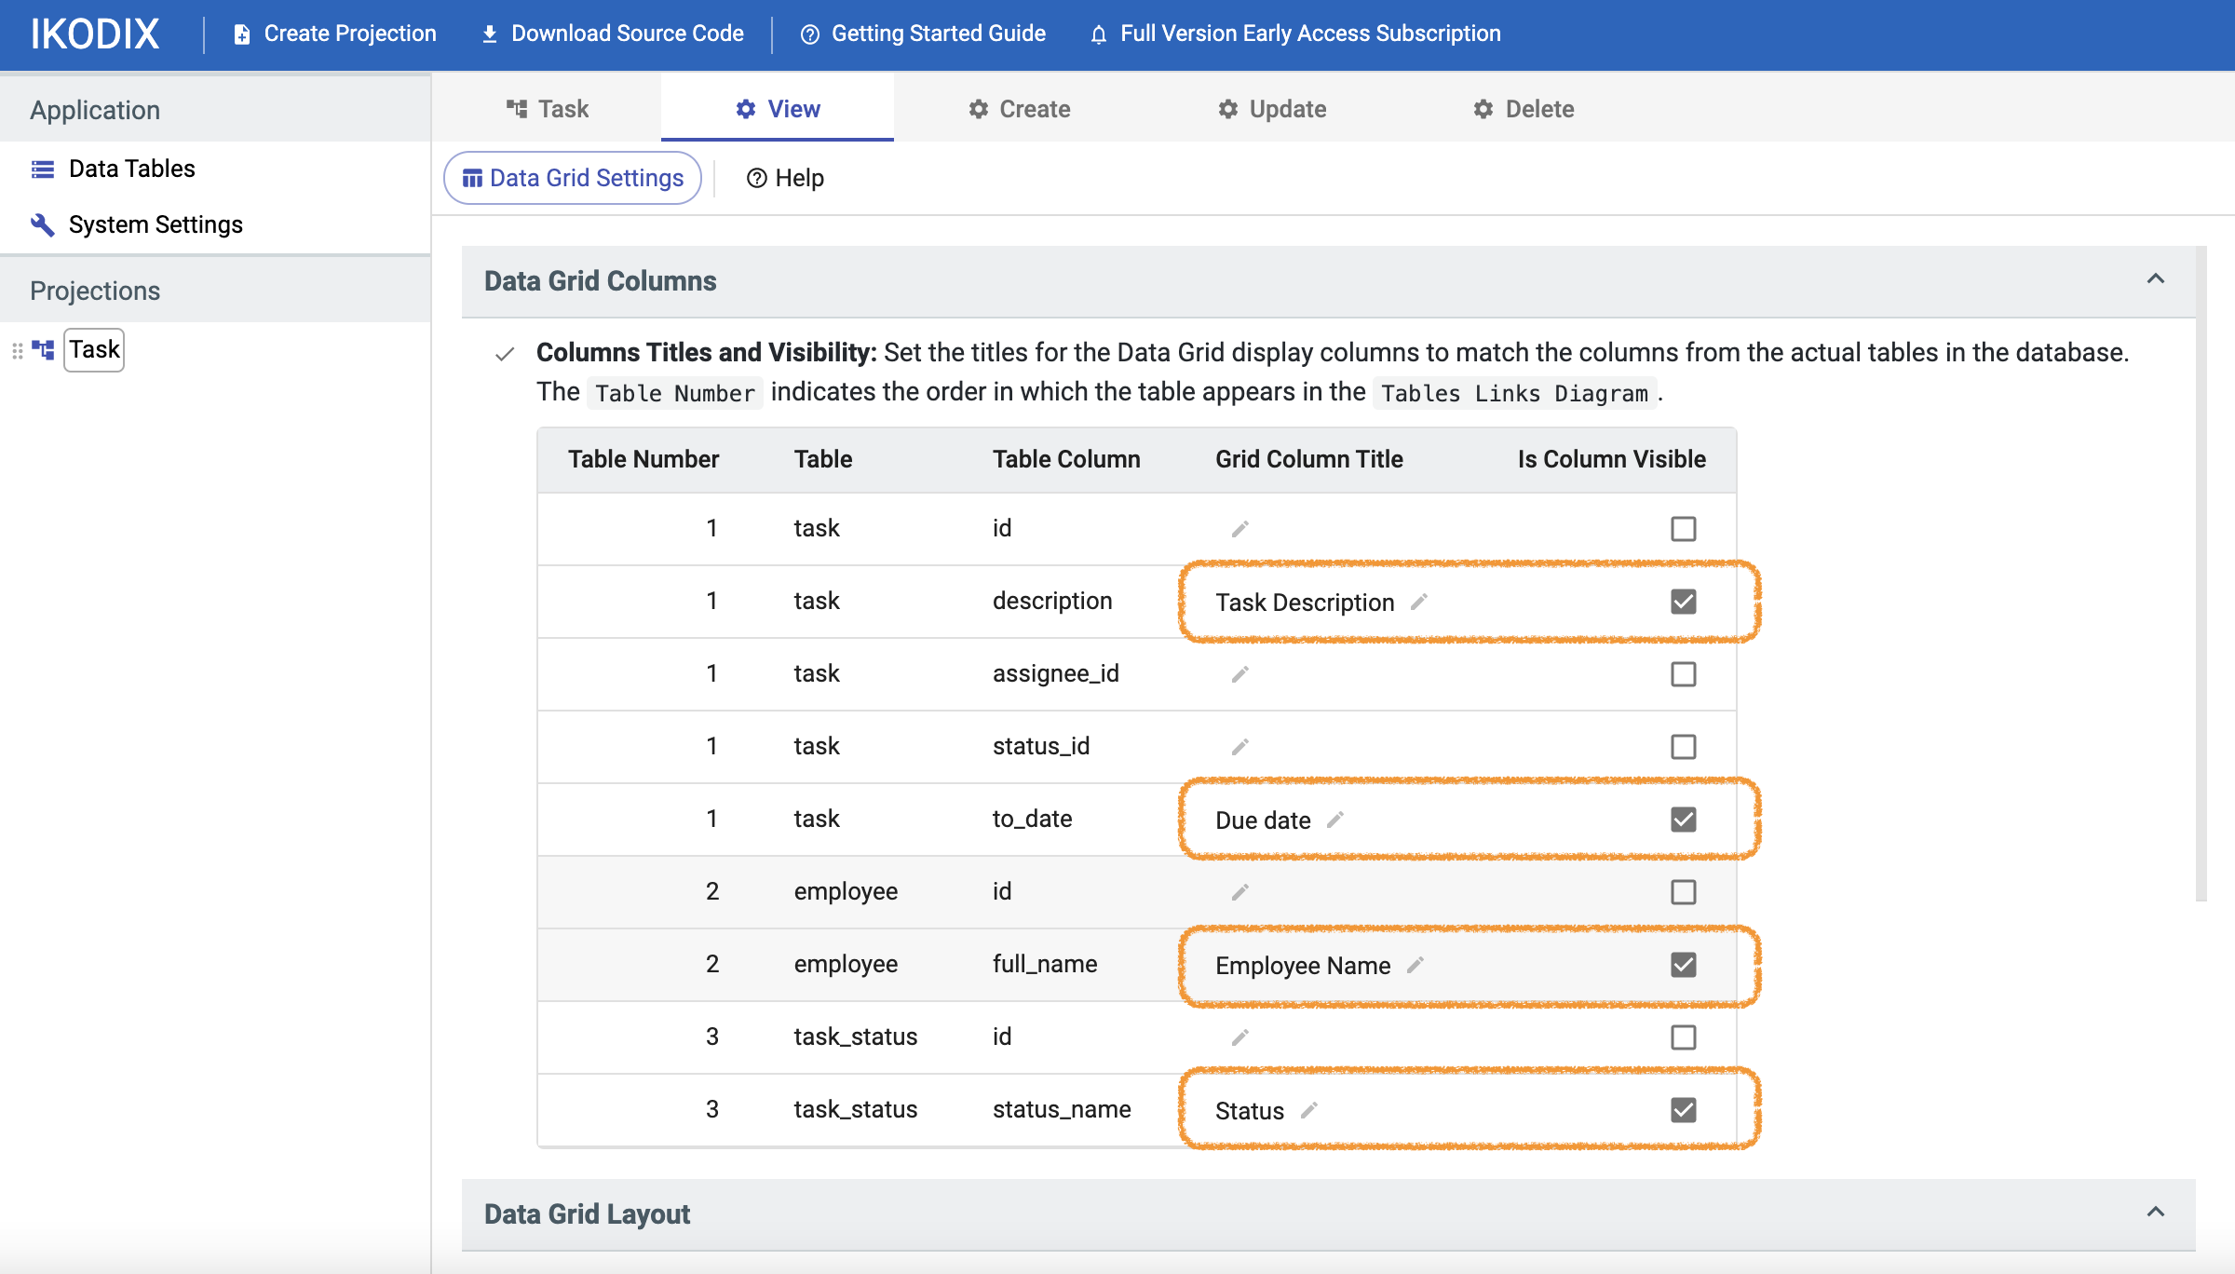Viewport: 2235px width, 1274px height.
Task: Select the System Settings wrench icon
Action: point(42,224)
